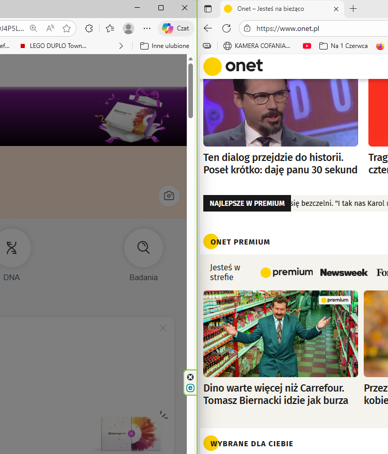Click the camera icon on the cover photo
Image resolution: width=388 pixels, height=454 pixels.
[169, 196]
